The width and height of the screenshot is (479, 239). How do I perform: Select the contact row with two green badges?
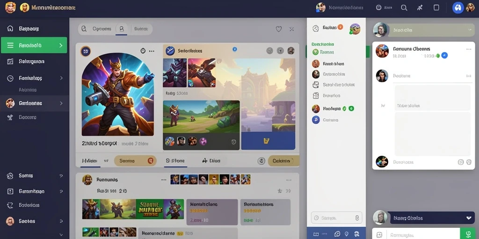coord(333,108)
